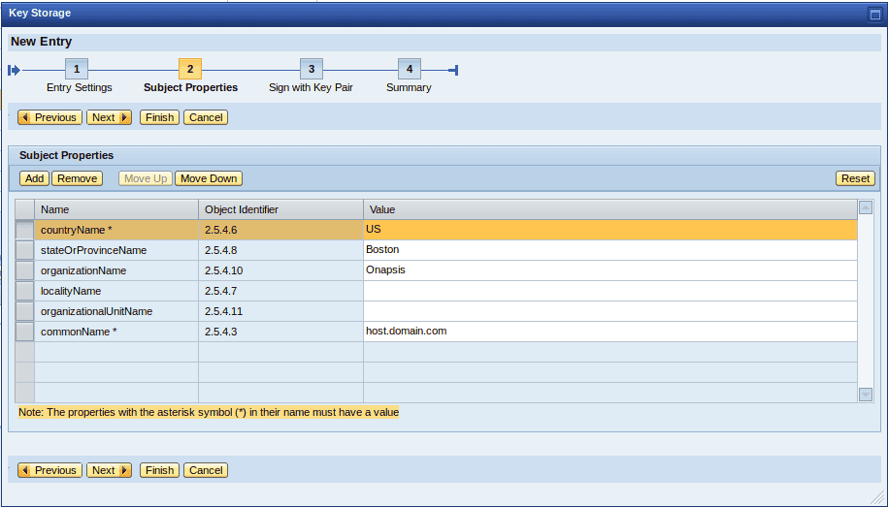
Task: Reset the subject properties table
Action: 855,178
